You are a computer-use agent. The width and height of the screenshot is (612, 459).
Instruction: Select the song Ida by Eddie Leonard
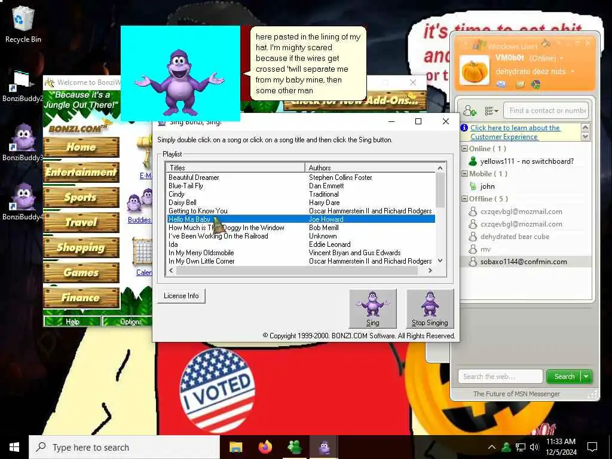pos(173,244)
